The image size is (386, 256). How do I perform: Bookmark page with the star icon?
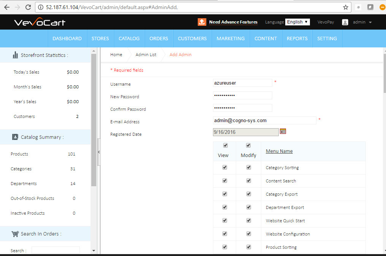tap(345, 7)
